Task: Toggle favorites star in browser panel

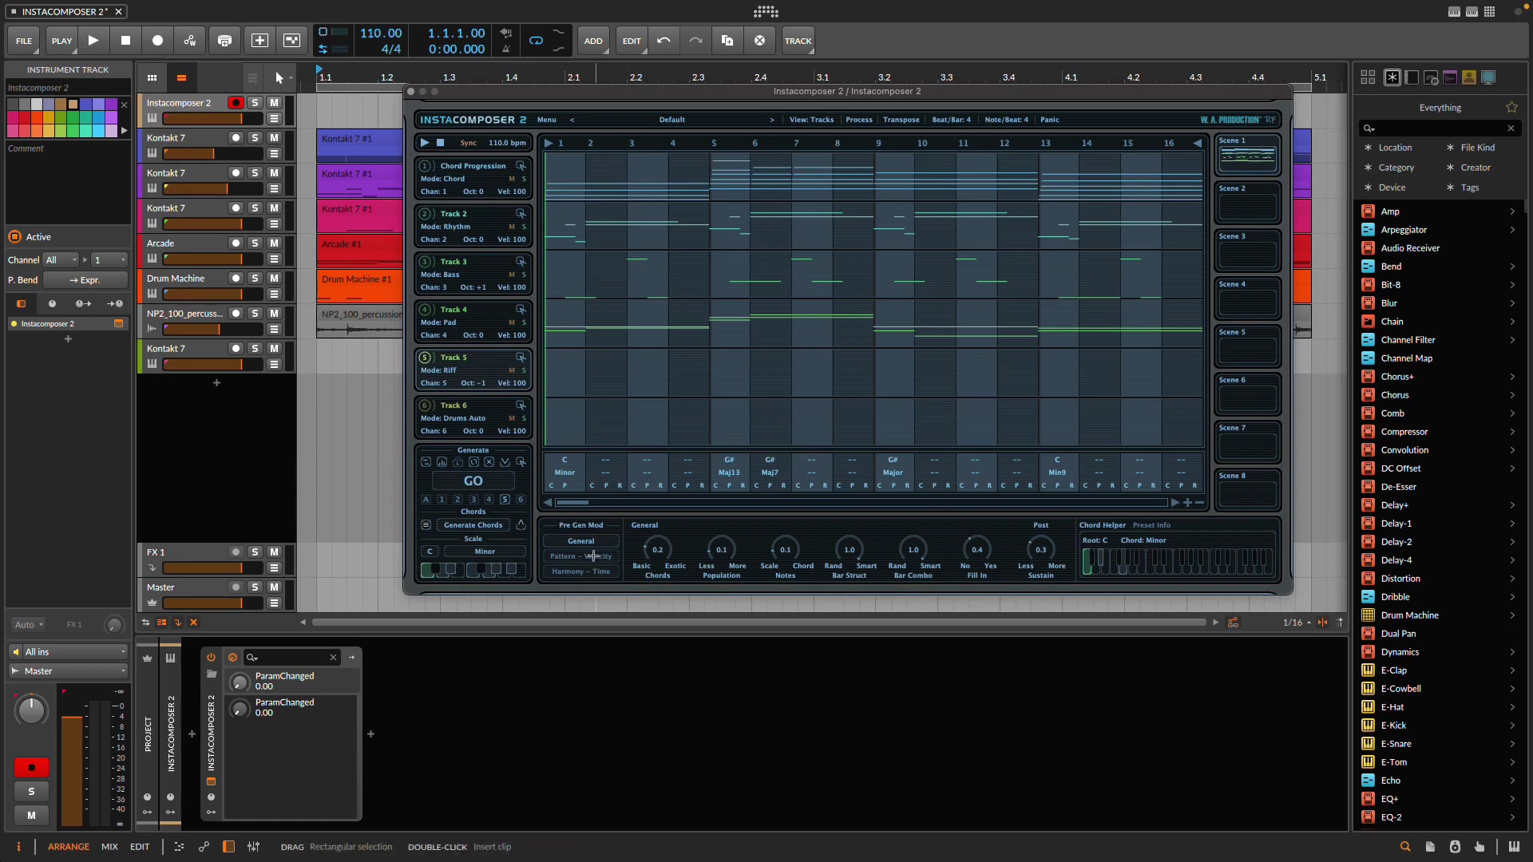Action: pyautogui.click(x=1511, y=107)
